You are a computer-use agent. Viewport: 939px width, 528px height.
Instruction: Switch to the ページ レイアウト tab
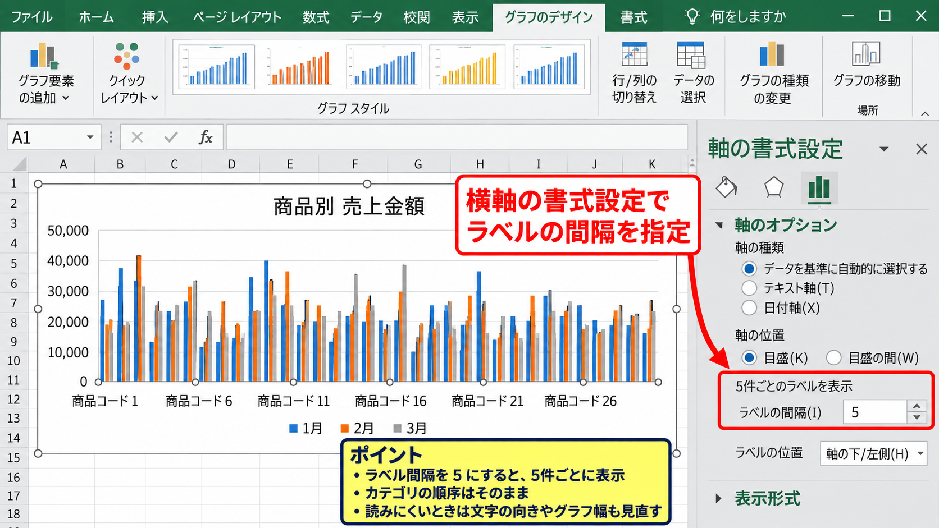pyautogui.click(x=236, y=17)
